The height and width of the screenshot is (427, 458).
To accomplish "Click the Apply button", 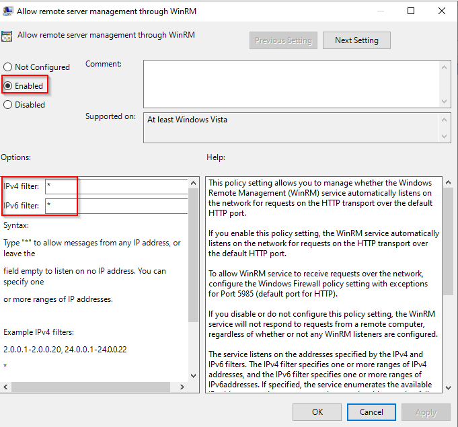I will (x=426, y=412).
